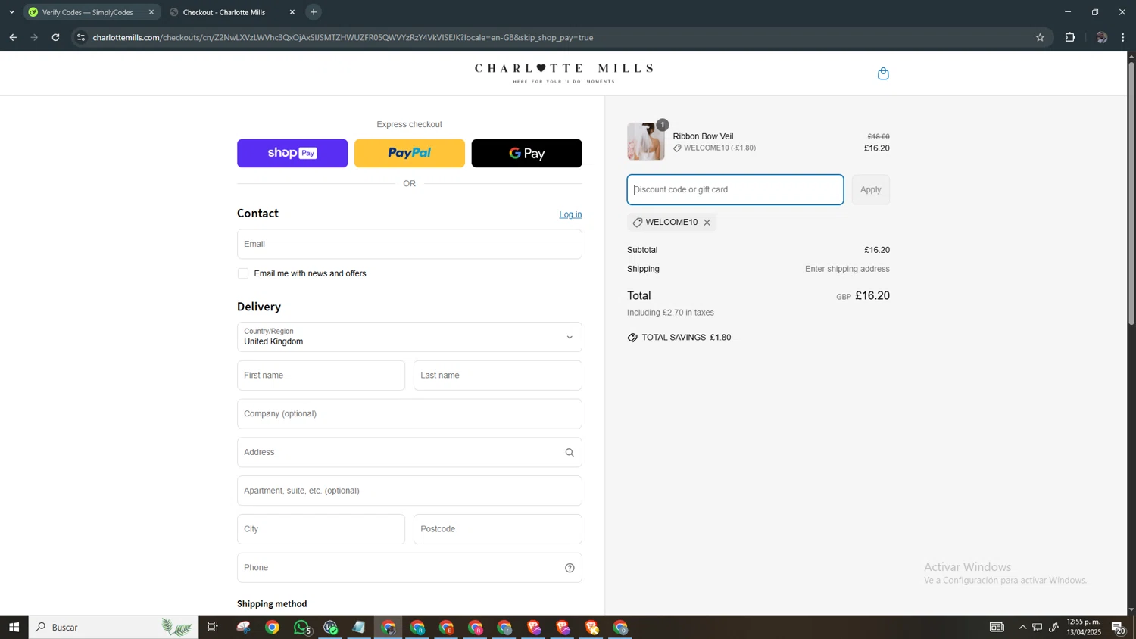Screen dimensions: 1136x639
Task: Remove the WELCOME10 discount code
Action: click(x=707, y=223)
